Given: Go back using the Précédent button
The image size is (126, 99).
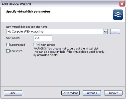Looking at the screenshot, I should (x=70, y=93).
